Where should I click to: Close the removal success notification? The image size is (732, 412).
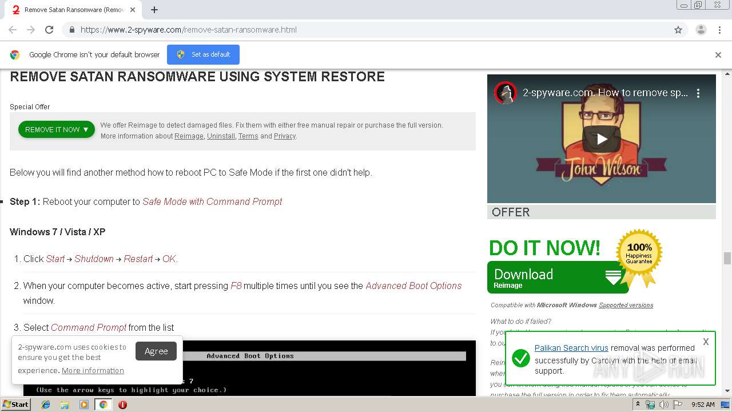pos(706,342)
